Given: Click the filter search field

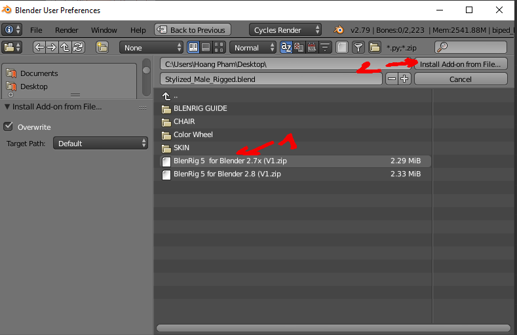Looking at the screenshot, I should [x=471, y=47].
